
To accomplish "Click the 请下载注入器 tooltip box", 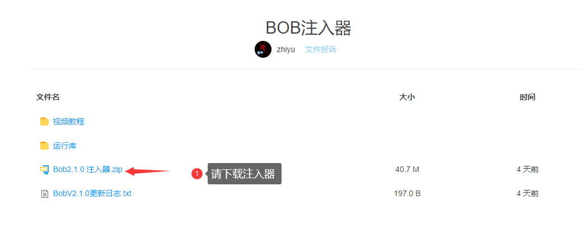I will click(x=245, y=174).
